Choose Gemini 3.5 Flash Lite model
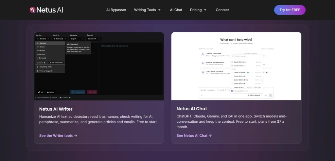This screenshot has width=335, height=161. [x=246, y=80]
